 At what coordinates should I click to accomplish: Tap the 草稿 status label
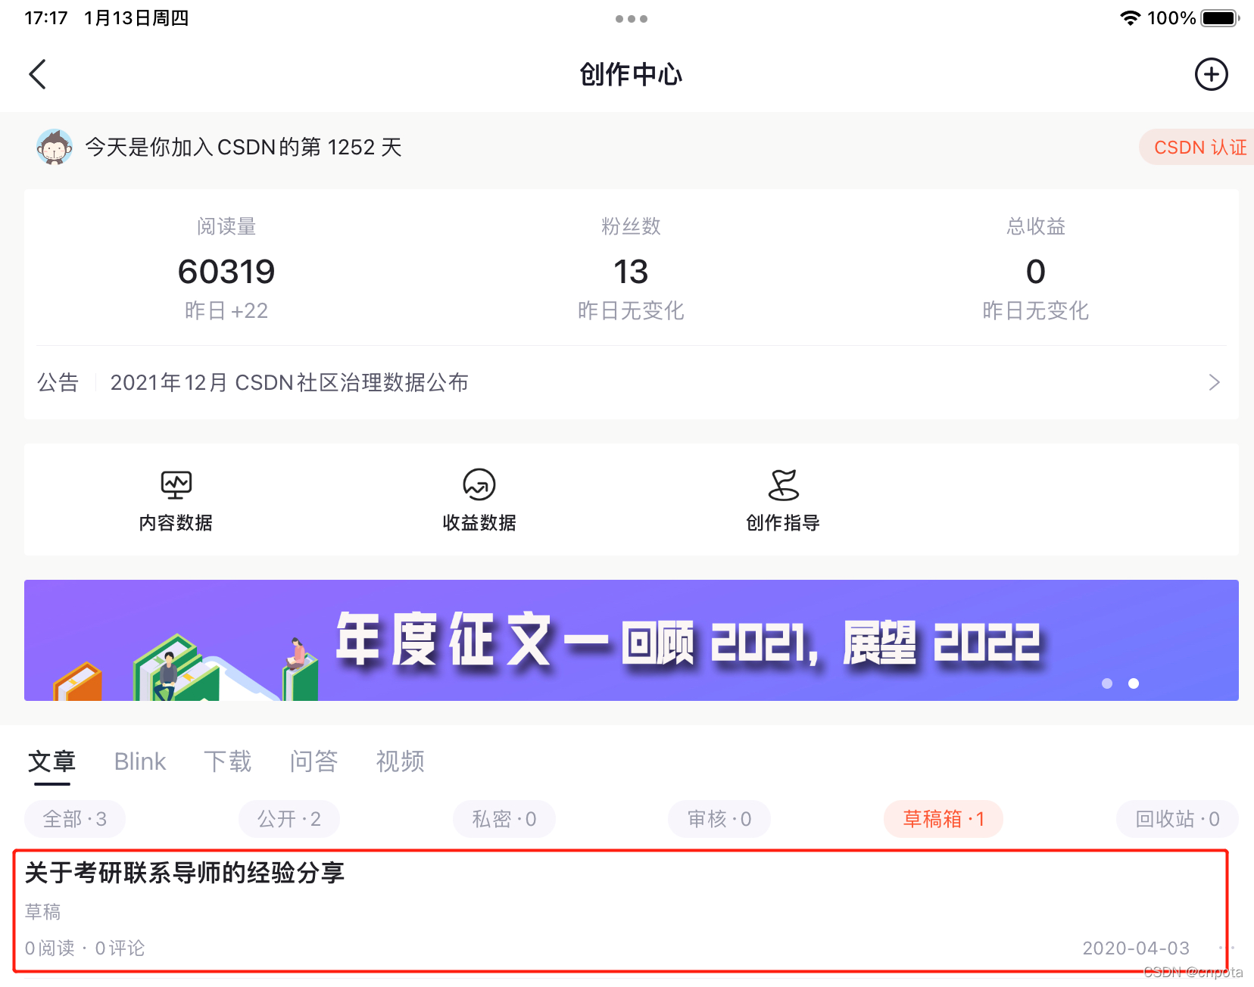[42, 911]
